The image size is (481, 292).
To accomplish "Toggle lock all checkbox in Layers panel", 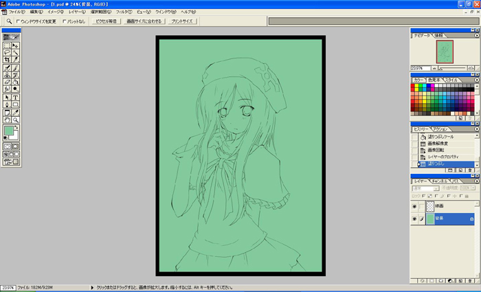I will click(x=461, y=196).
